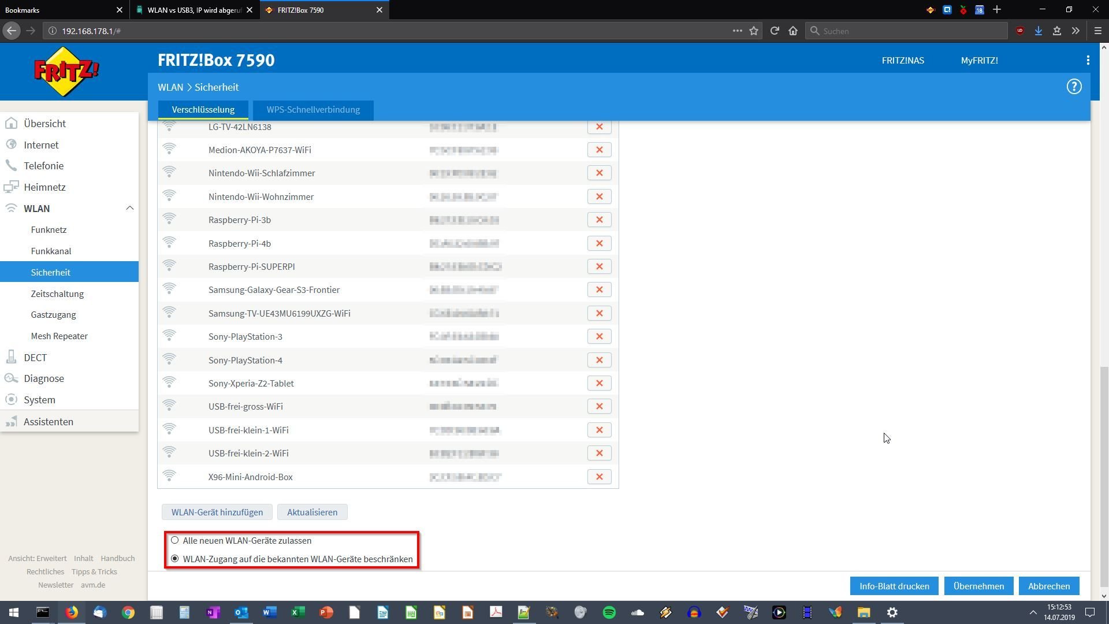The image size is (1109, 624).
Task: Launch Spotify from the taskbar
Action: [609, 612]
